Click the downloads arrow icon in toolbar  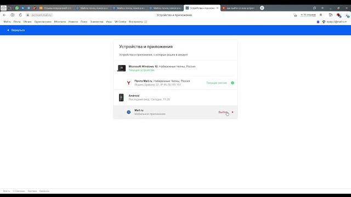(347, 15)
